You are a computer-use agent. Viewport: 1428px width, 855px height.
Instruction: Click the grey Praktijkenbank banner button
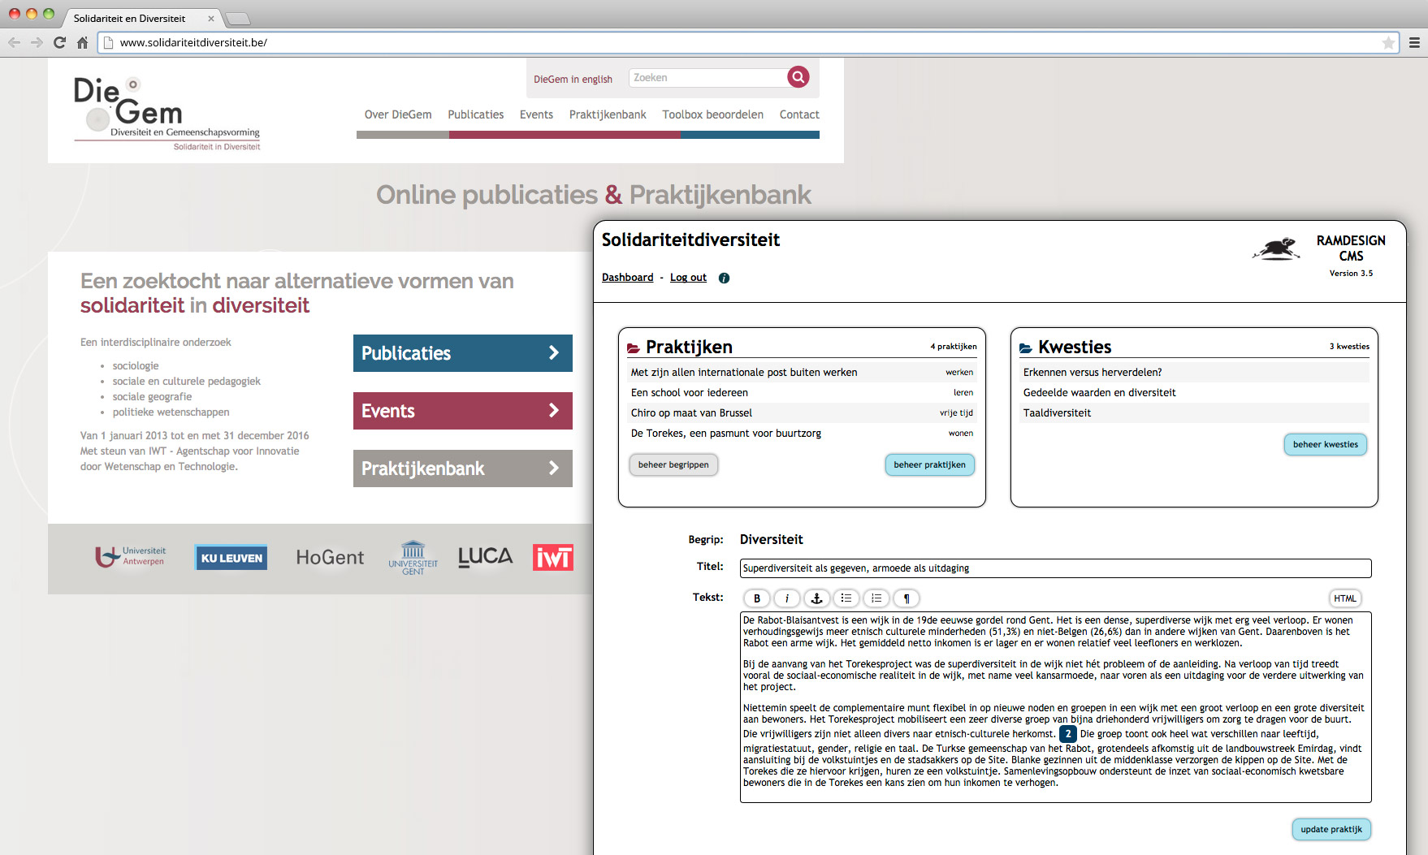(x=463, y=469)
